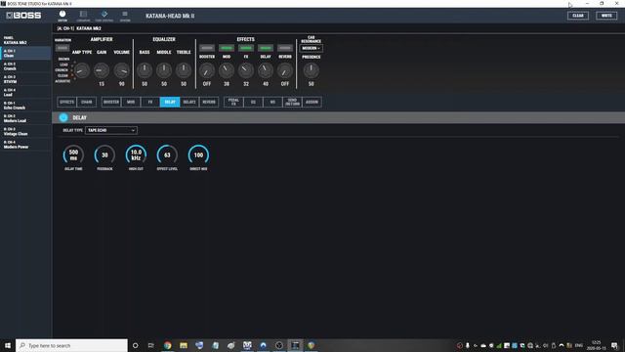Toggle the FX green on/off switch
625x352 pixels.
click(x=246, y=48)
